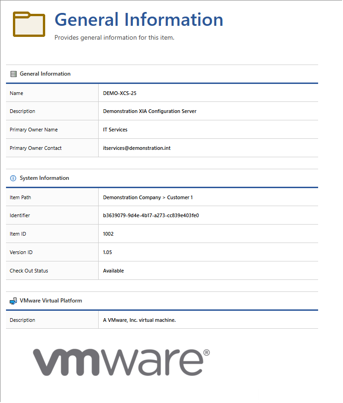Viewport: 343px width, 403px height.
Task: Click the IT Services owner value
Action: tap(115, 130)
